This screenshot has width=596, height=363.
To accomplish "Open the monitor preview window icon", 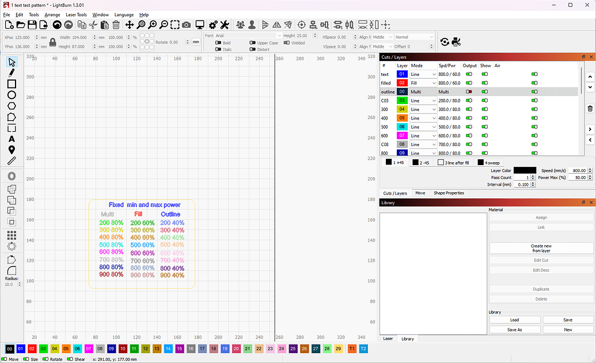I will coord(200,25).
